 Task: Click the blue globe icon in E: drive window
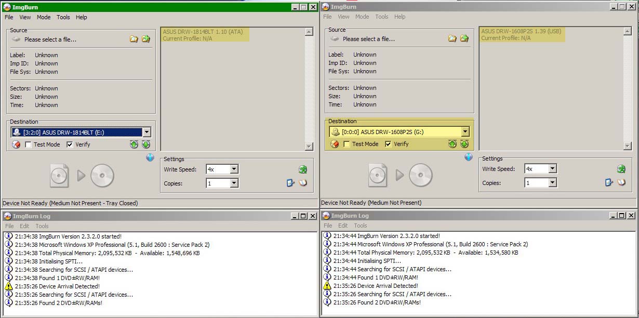click(x=150, y=157)
